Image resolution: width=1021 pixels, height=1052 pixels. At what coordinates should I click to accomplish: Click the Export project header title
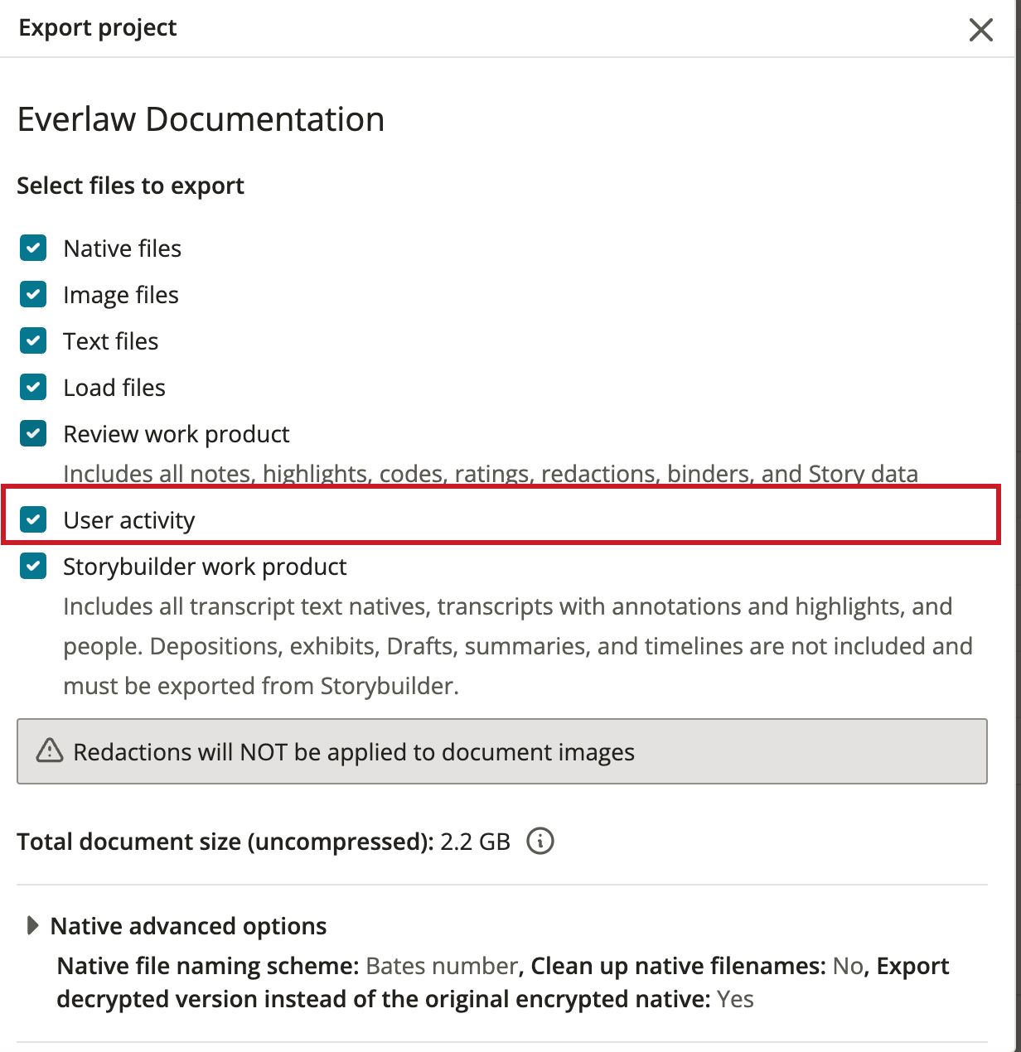(x=97, y=27)
